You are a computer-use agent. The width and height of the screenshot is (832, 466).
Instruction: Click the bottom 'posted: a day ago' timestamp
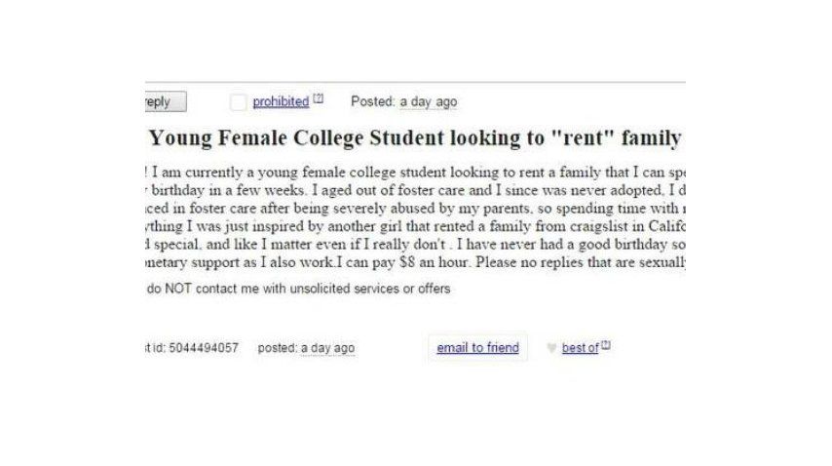click(x=306, y=348)
